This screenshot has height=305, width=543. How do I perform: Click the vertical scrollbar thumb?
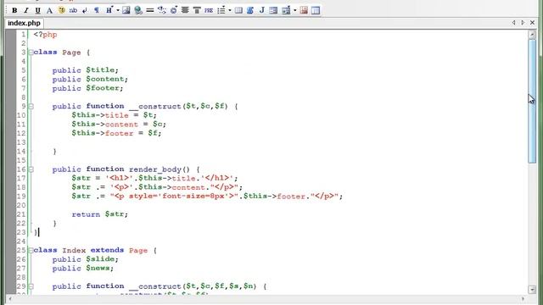click(532, 101)
